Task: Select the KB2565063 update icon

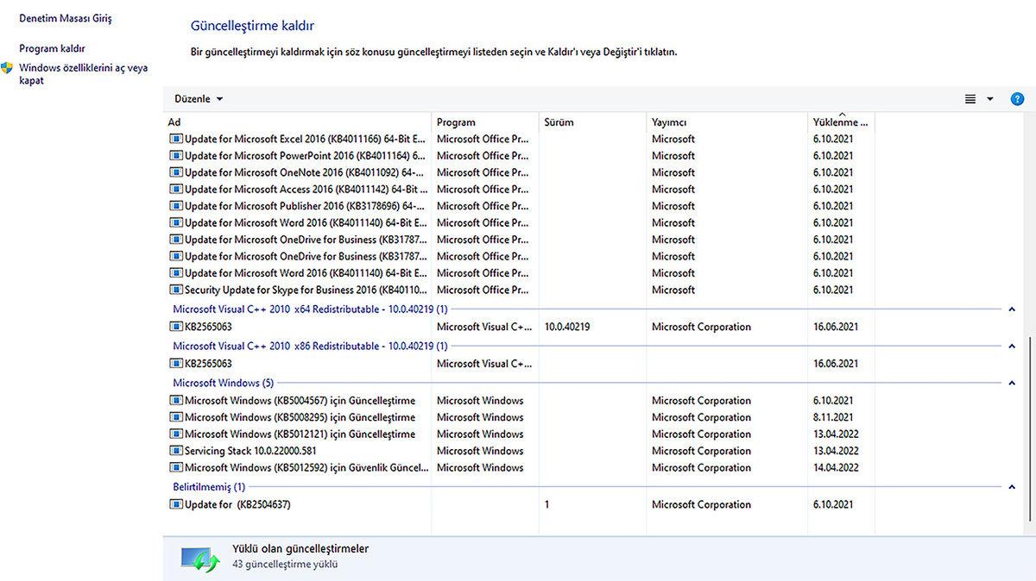Action: [175, 327]
